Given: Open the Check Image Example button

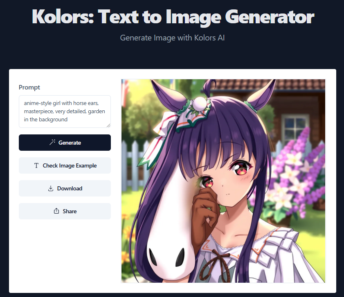Looking at the screenshot, I should click(x=65, y=165).
